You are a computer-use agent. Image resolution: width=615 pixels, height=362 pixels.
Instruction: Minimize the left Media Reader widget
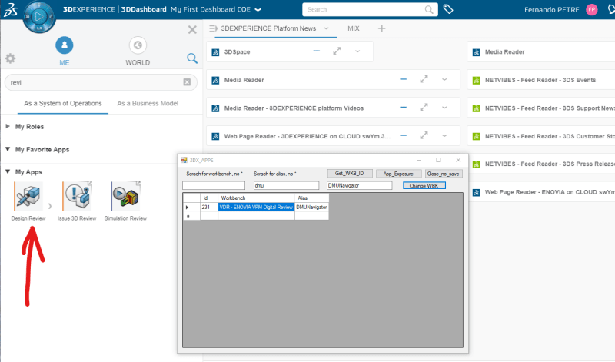pyautogui.click(x=403, y=79)
